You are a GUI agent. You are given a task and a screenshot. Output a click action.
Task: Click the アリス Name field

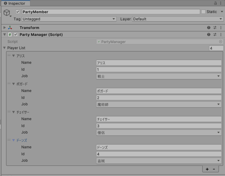click(x=159, y=63)
